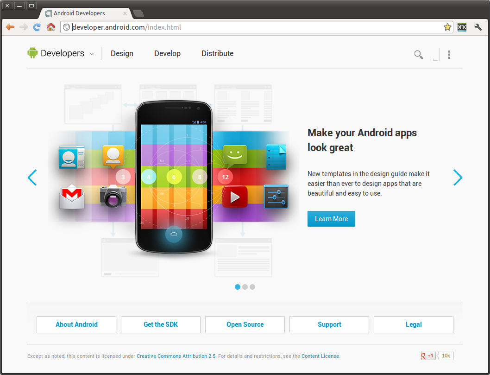Image resolution: width=490 pixels, height=375 pixels.
Task: Click the YouTube play icon
Action: click(x=235, y=197)
